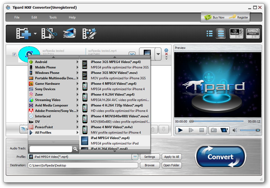Image resolution: width=270 pixels, height=188 pixels.
Task: Click the next frame step button
Action: (191, 130)
